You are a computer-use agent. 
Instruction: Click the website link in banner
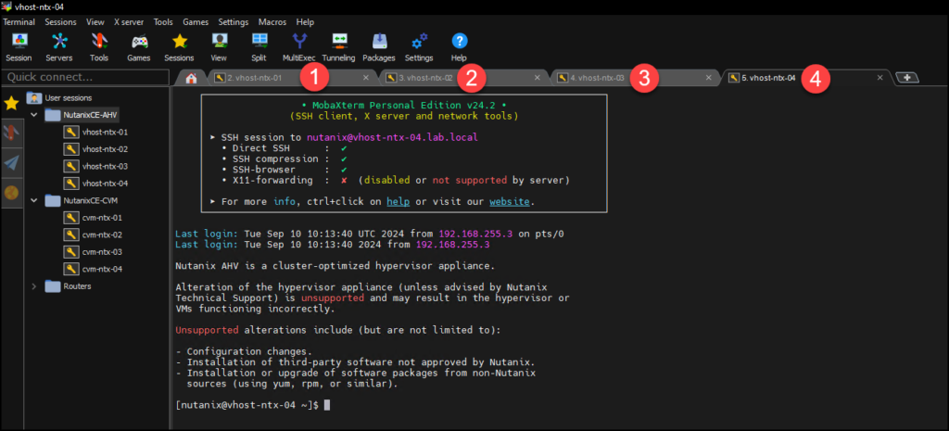tap(511, 201)
